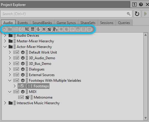
Task: Uncheck the Dialogues work unit checkbox
Action: 17,69
